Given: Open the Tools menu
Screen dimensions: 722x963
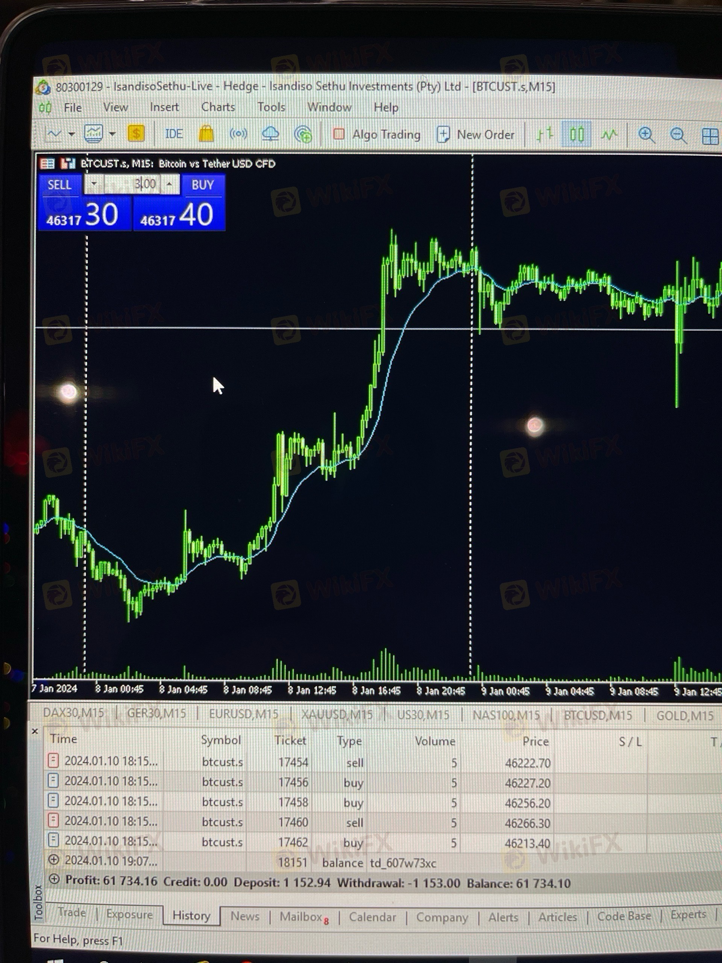Looking at the screenshot, I should 271,107.
